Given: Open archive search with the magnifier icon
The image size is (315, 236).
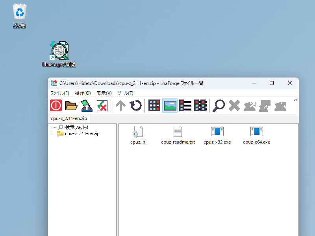Looking at the screenshot, I should [x=219, y=105].
